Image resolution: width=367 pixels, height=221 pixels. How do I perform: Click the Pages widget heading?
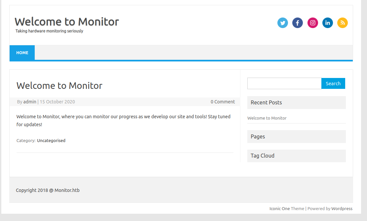pos(258,136)
